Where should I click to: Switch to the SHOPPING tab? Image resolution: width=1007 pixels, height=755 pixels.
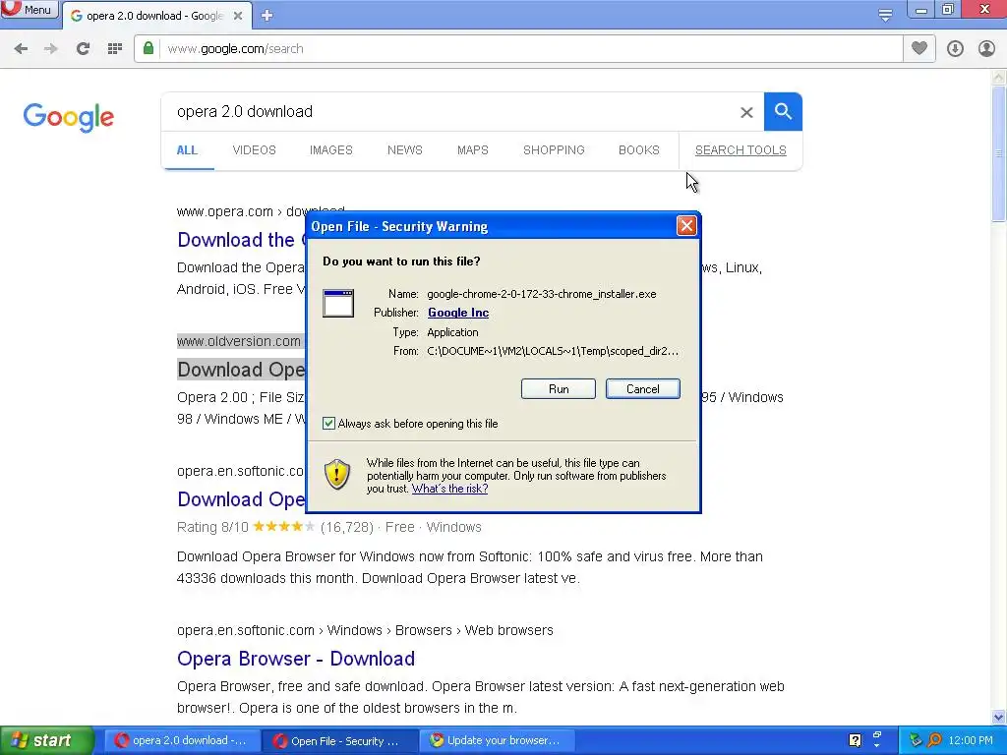pyautogui.click(x=554, y=150)
